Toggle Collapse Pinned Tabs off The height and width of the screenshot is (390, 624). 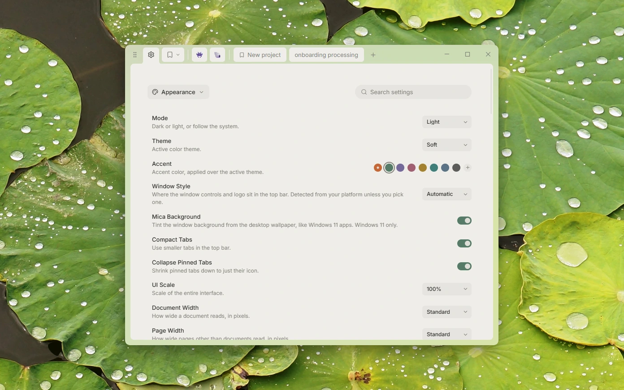click(464, 266)
